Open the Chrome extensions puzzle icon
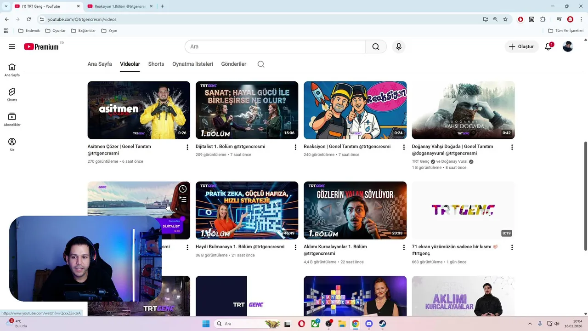Viewport: 588px width, 331px height. (x=543, y=19)
